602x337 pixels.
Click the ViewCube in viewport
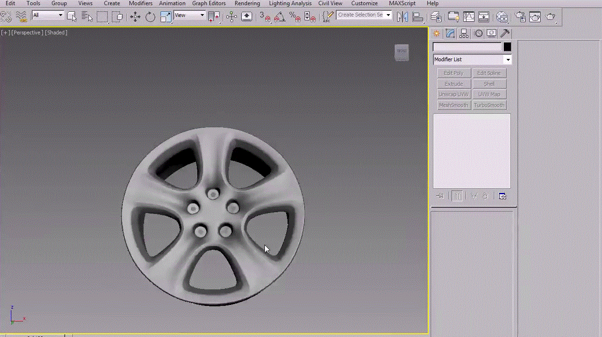[x=402, y=52]
